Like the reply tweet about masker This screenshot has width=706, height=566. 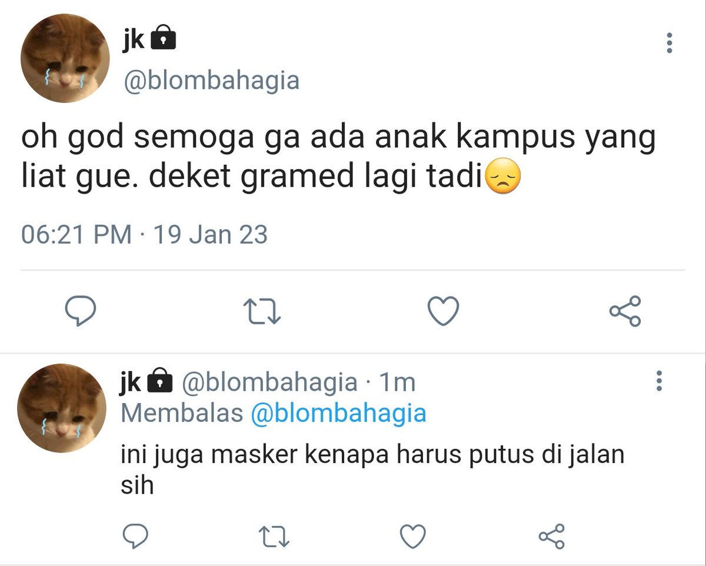click(412, 536)
